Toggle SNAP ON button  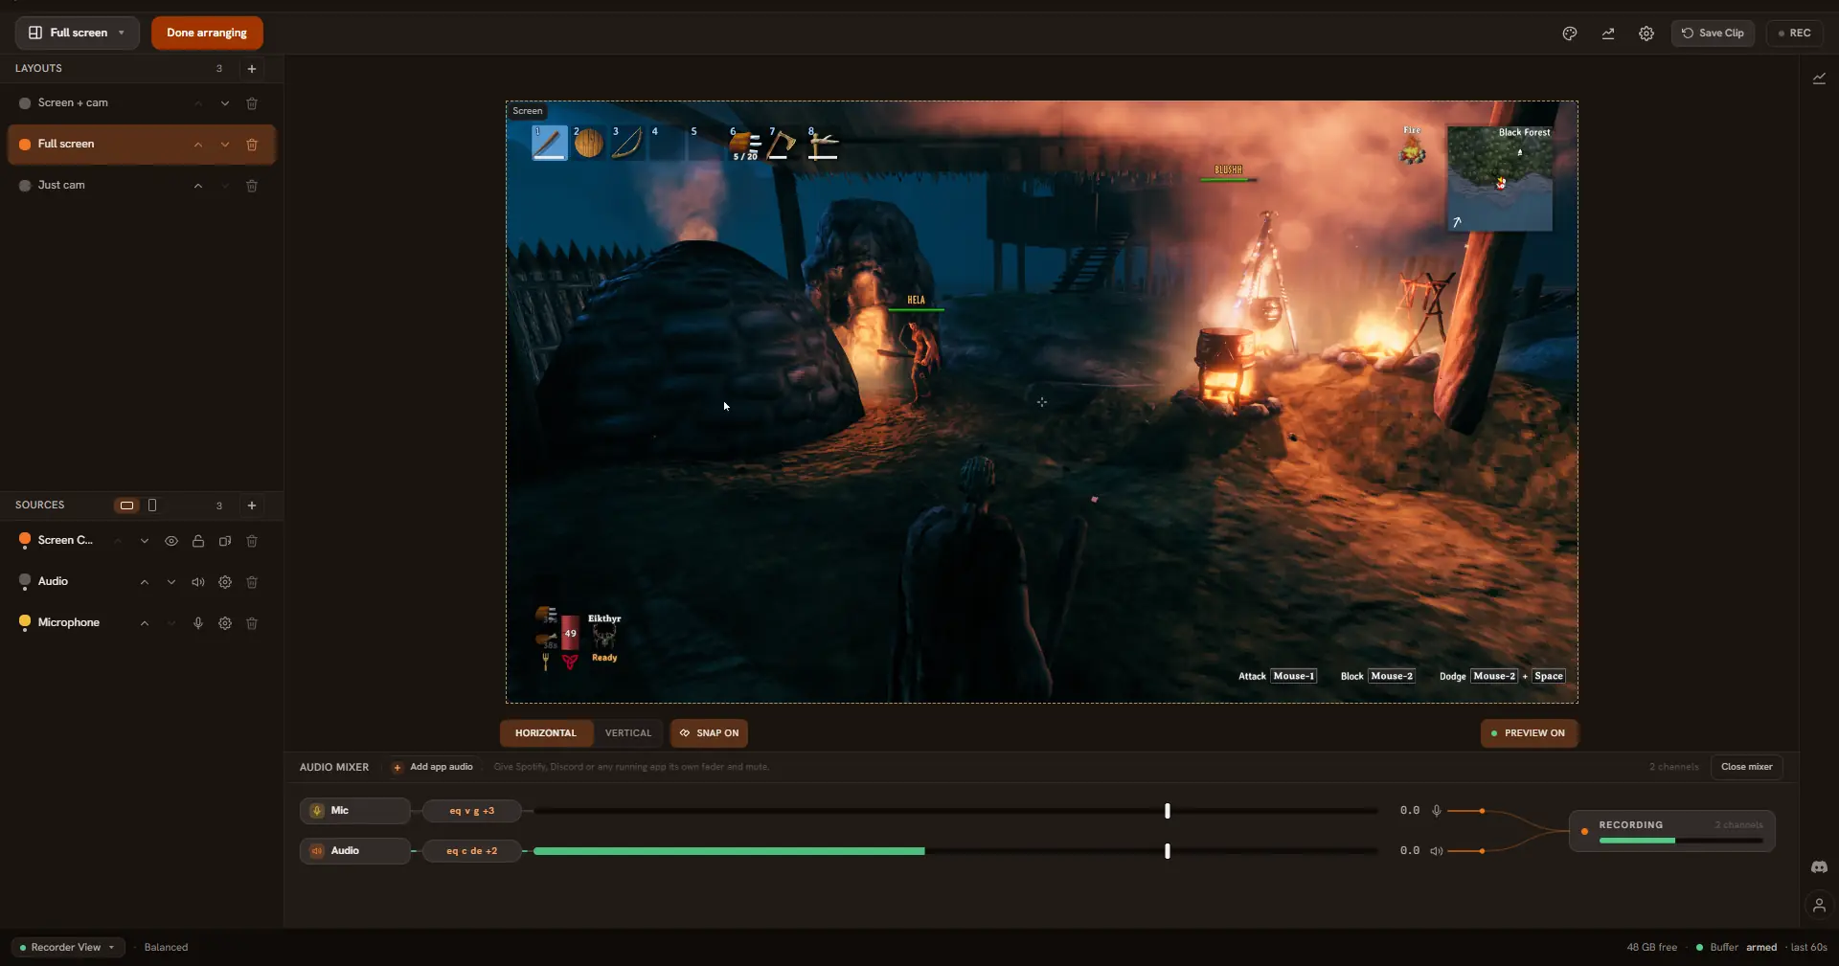click(710, 733)
